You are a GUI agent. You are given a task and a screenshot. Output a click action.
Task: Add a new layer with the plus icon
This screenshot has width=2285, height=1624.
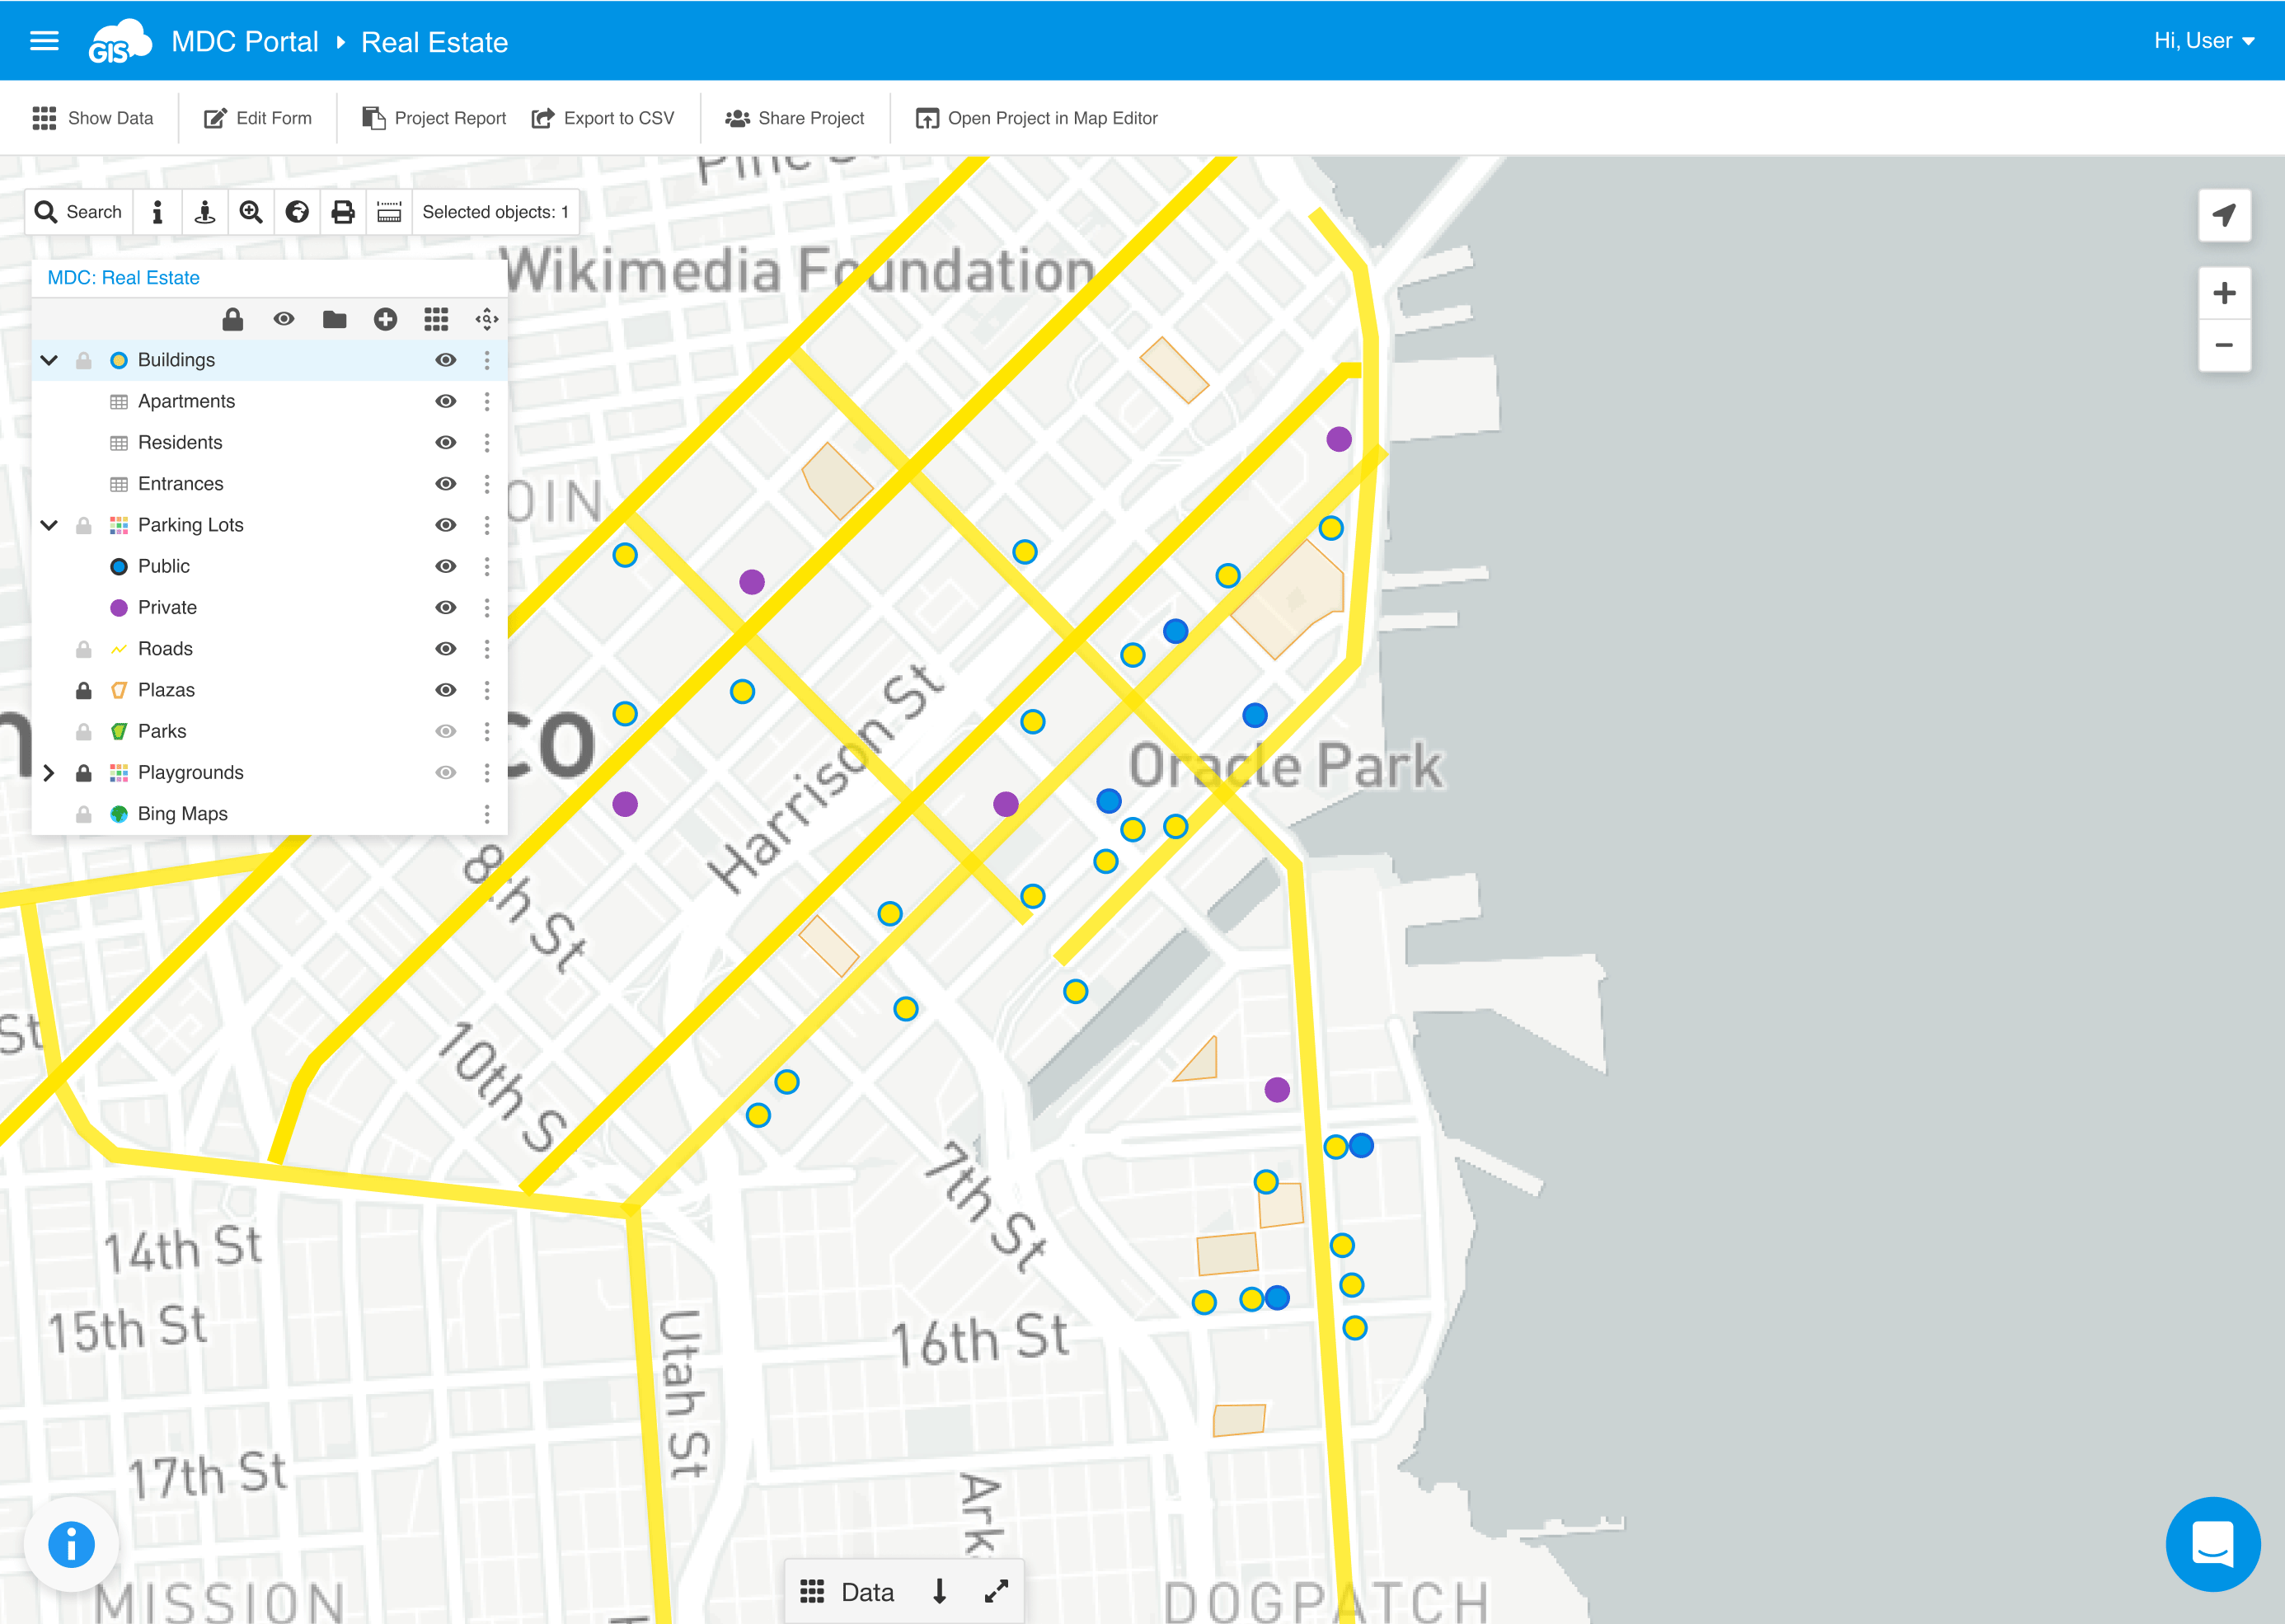tap(385, 318)
